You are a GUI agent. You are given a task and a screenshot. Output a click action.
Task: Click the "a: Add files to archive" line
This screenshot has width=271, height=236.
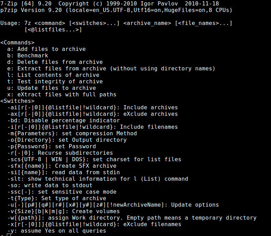tap(46, 49)
